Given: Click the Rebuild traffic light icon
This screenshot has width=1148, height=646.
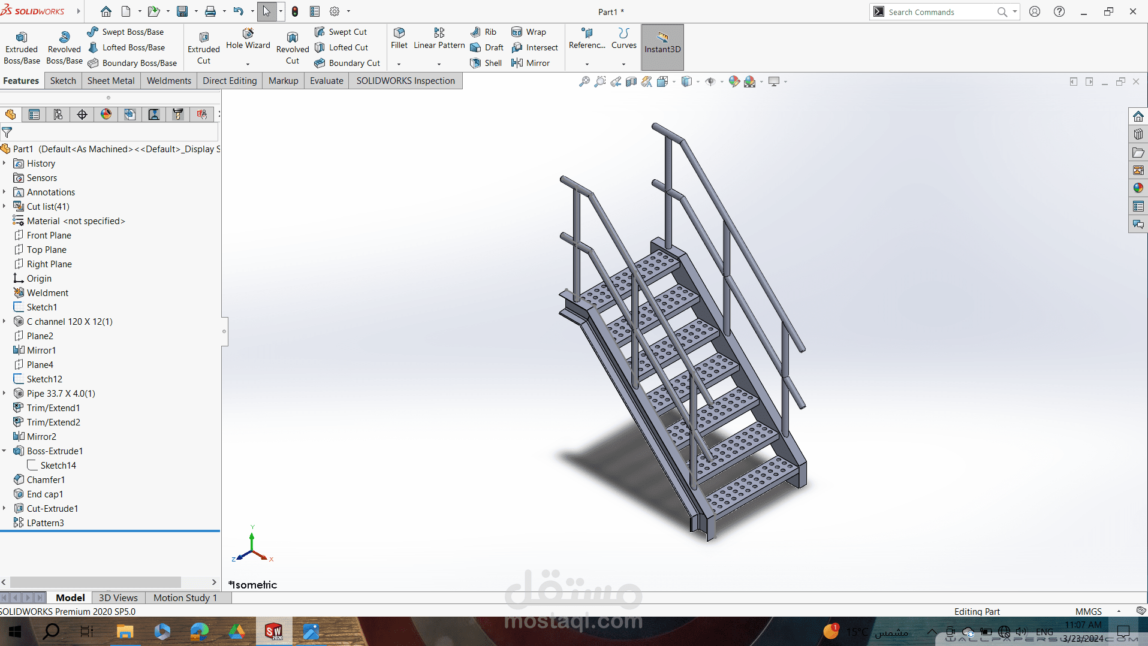Looking at the screenshot, I should point(295,11).
